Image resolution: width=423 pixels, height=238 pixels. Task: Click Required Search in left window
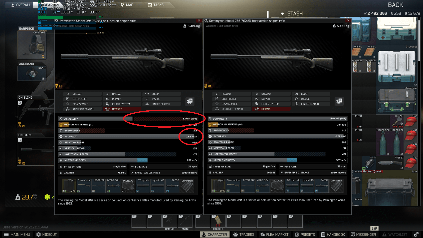(82, 109)
